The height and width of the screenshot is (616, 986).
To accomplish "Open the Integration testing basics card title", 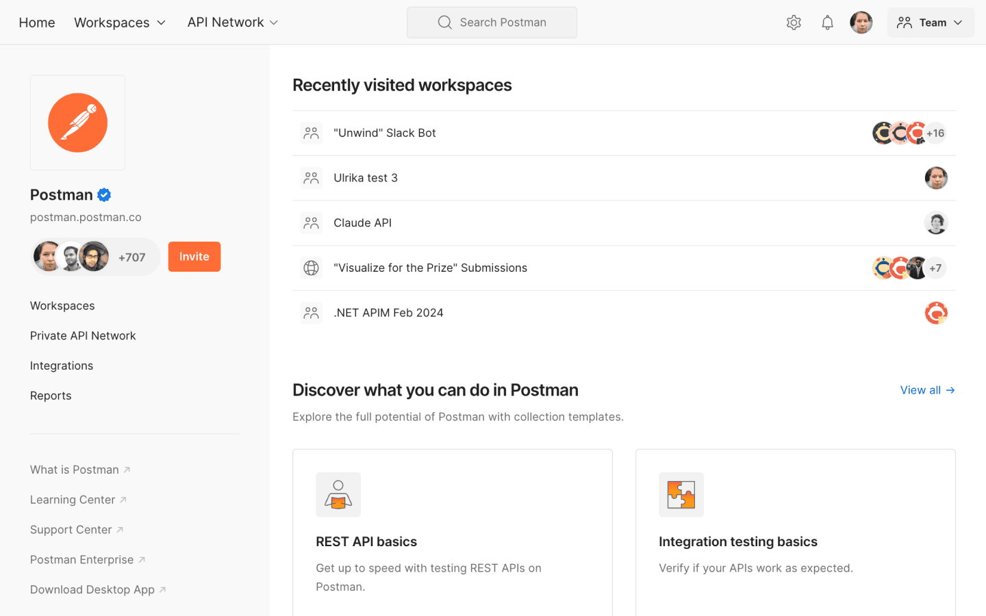I will coord(738,541).
